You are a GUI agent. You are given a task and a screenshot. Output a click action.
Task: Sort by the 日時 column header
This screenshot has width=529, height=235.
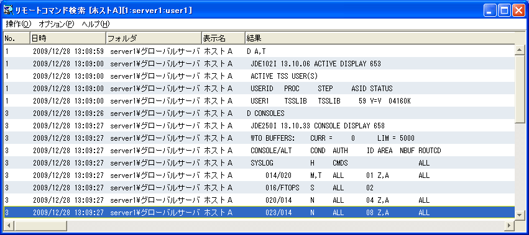tap(68, 38)
